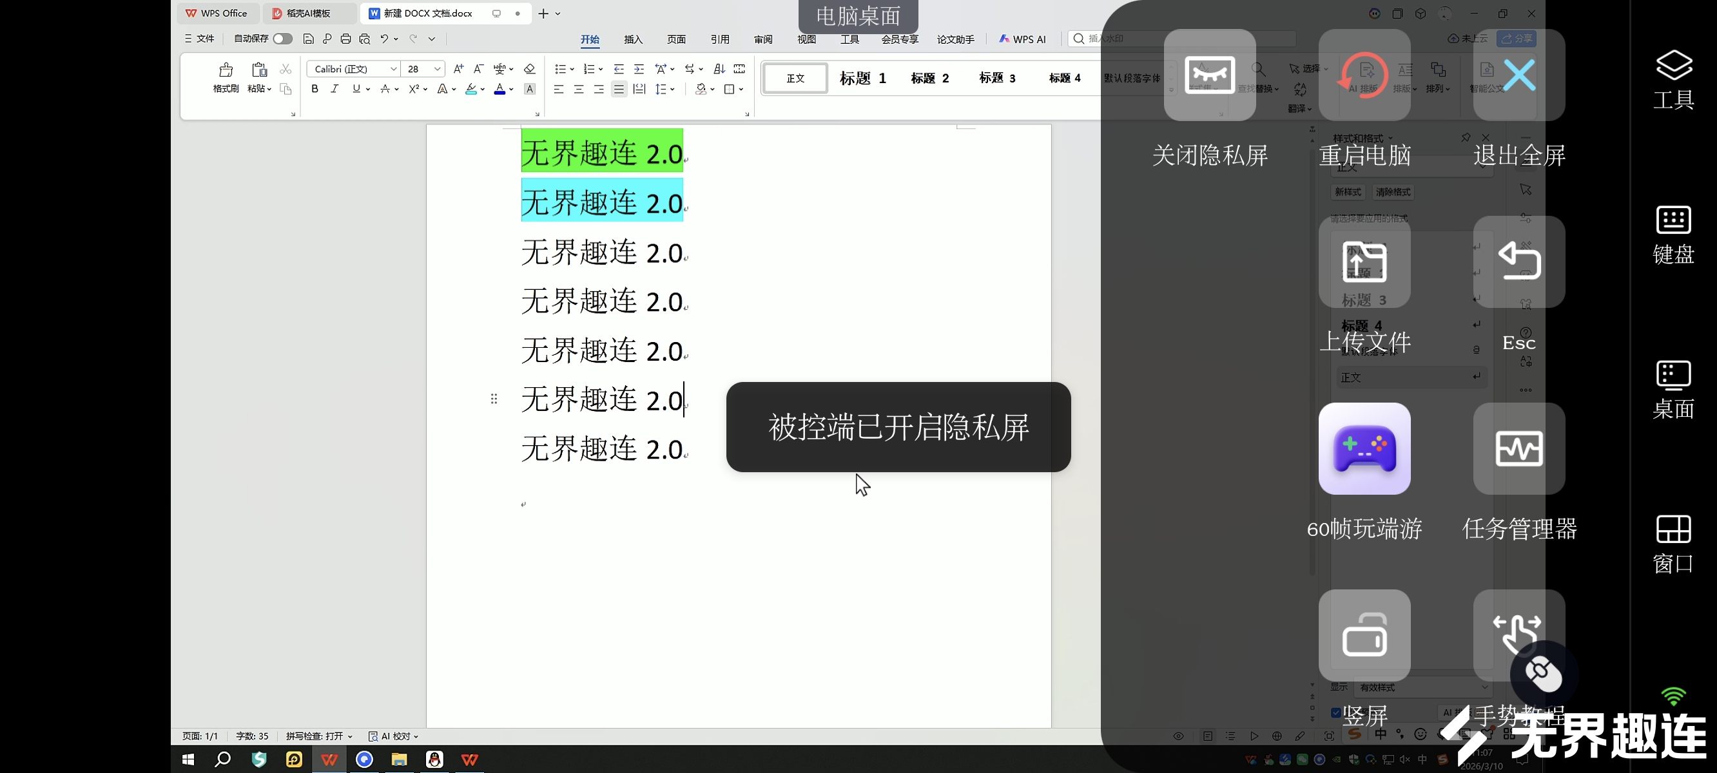Tap the 重启电脑 restart computer icon
Image resolution: width=1717 pixels, height=773 pixels.
tap(1364, 75)
